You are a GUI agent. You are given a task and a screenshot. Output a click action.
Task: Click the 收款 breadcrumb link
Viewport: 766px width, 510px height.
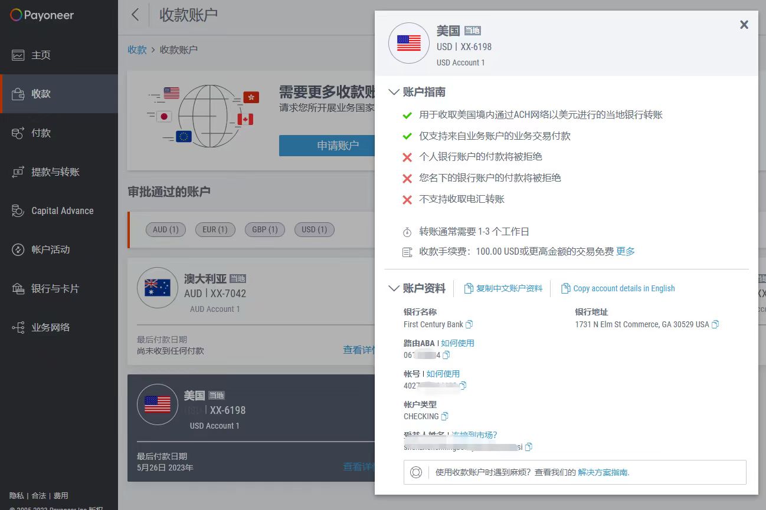point(137,50)
